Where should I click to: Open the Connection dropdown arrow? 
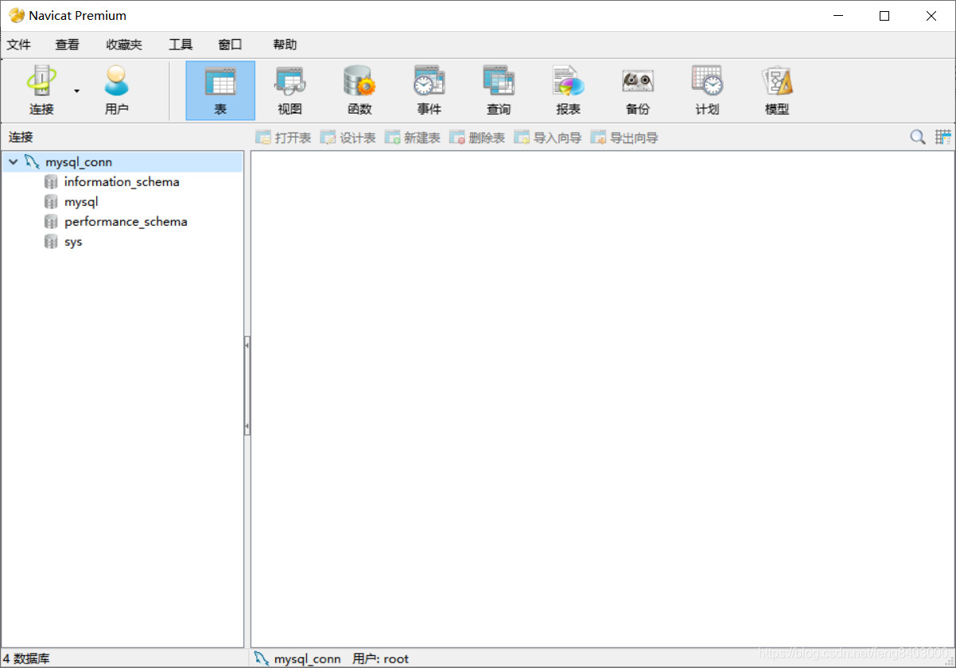(x=77, y=91)
